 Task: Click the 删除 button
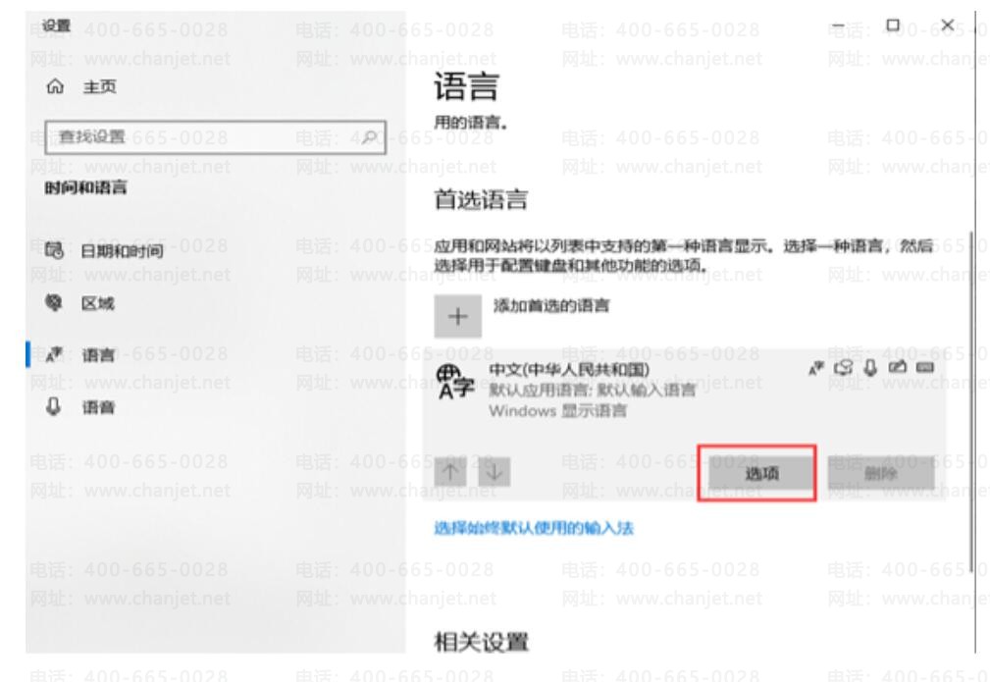point(881,473)
